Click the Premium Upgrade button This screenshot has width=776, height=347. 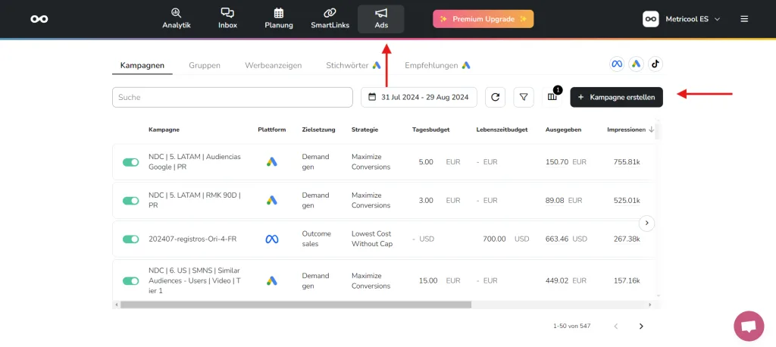tap(483, 19)
